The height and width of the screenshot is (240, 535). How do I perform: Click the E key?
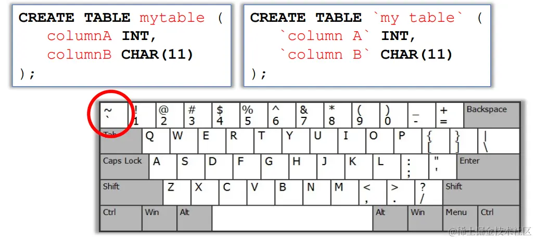point(212,141)
